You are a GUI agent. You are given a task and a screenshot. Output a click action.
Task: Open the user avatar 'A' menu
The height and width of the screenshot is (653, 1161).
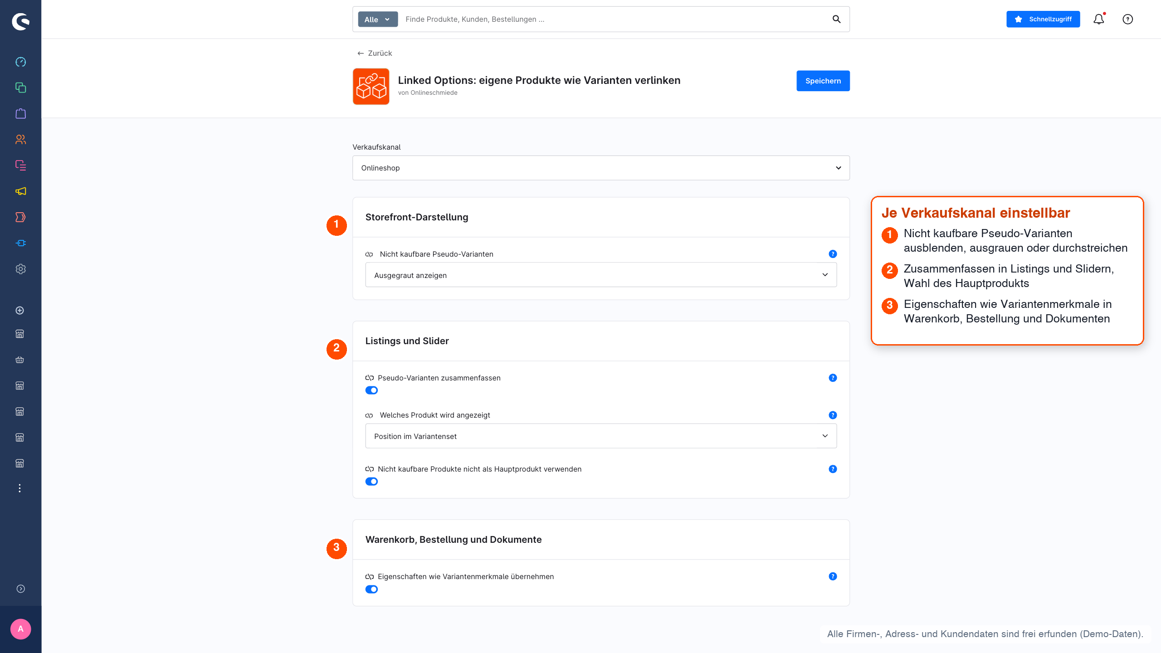coord(20,629)
